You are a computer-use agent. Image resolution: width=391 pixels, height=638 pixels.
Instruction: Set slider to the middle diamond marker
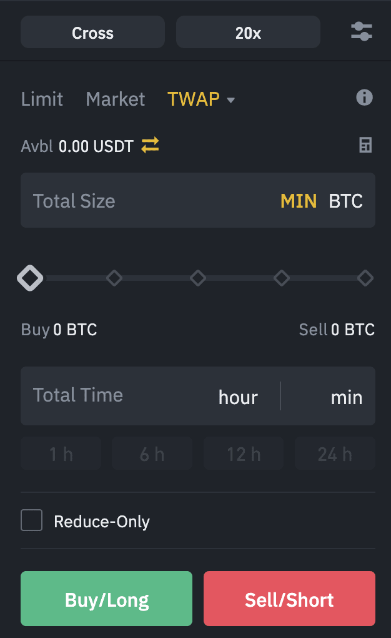click(x=198, y=278)
